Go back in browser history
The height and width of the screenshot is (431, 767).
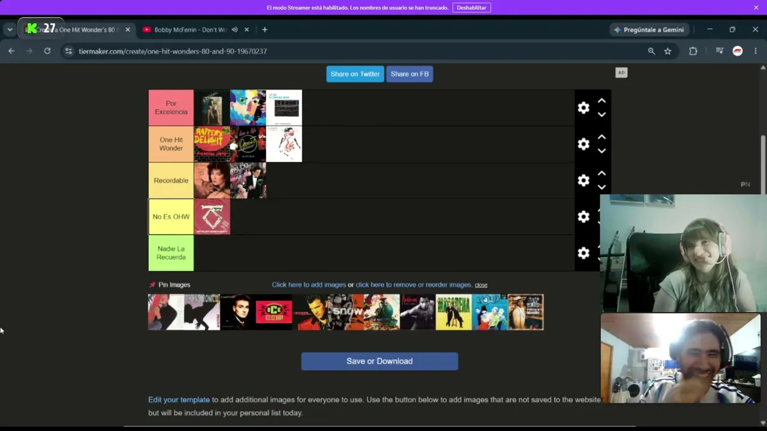pos(11,51)
